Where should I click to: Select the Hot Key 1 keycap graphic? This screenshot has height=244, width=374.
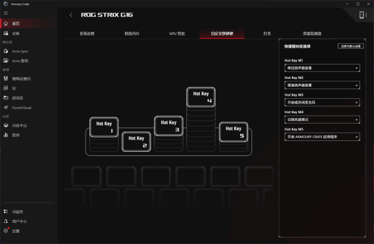tap(104, 127)
